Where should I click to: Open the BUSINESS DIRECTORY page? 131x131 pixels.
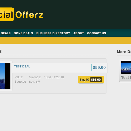pos(53,33)
